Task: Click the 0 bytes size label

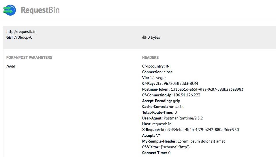Action: 154,37
